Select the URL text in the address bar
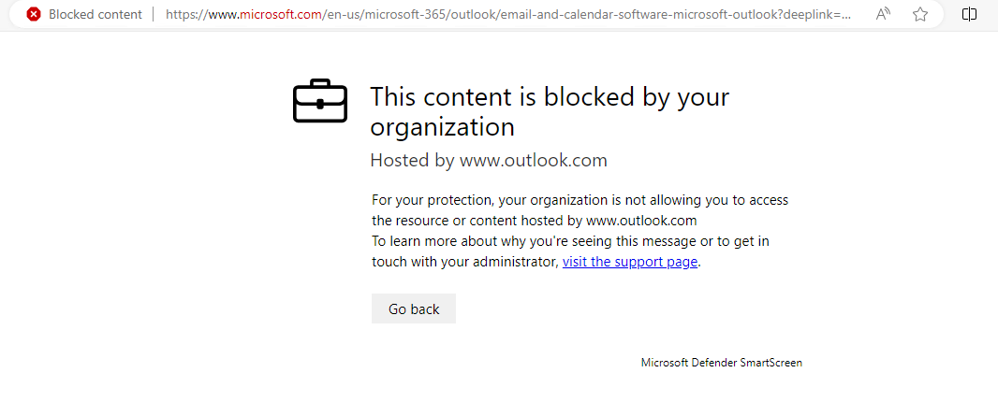Image resolution: width=998 pixels, height=416 pixels. pos(508,14)
